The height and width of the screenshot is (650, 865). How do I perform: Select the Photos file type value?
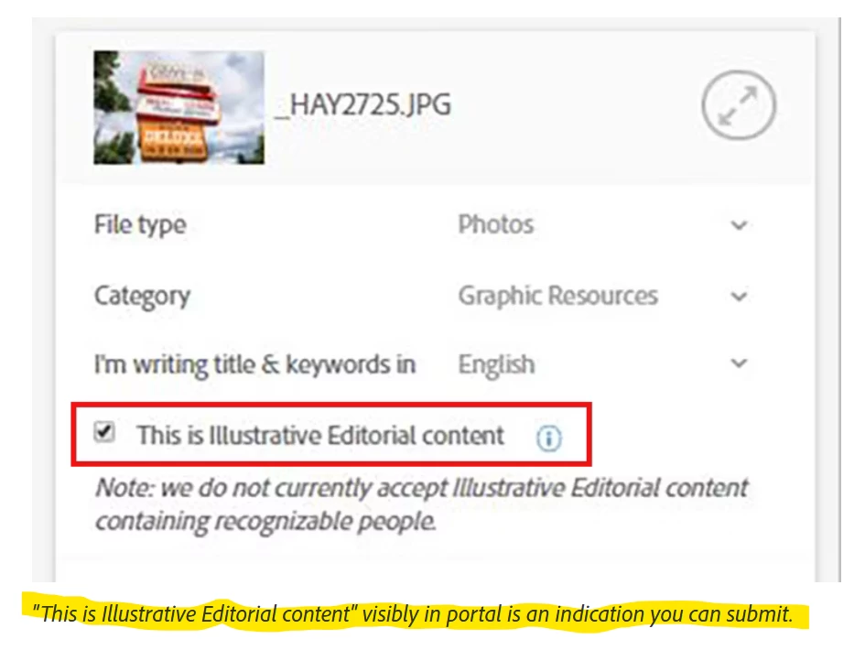(x=496, y=224)
